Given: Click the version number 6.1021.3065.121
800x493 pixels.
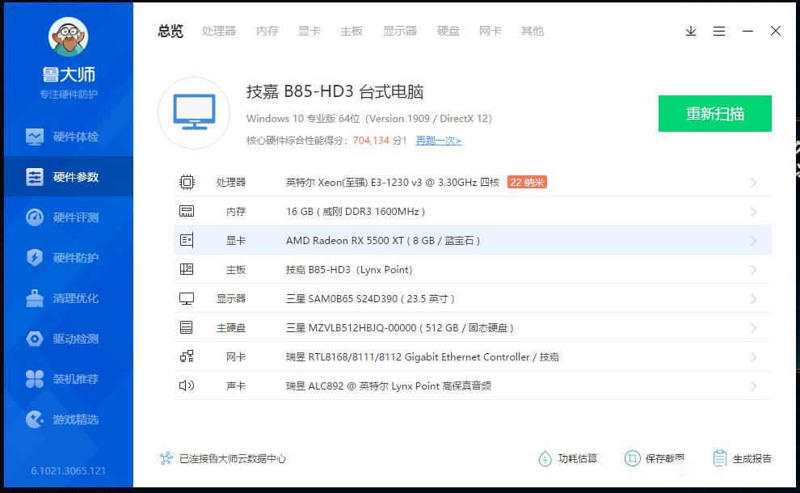Looking at the screenshot, I should [x=69, y=470].
